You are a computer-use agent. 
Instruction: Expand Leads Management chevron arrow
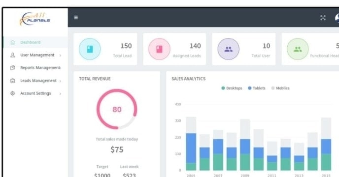60,81
